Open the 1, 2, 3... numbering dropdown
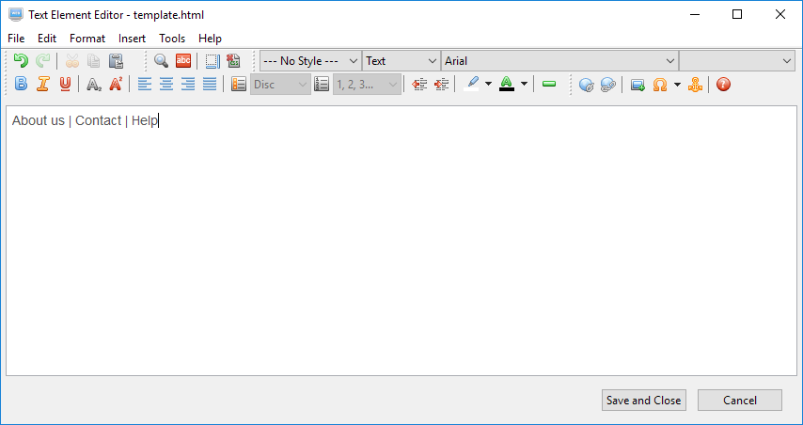This screenshot has height=425, width=803. (367, 85)
